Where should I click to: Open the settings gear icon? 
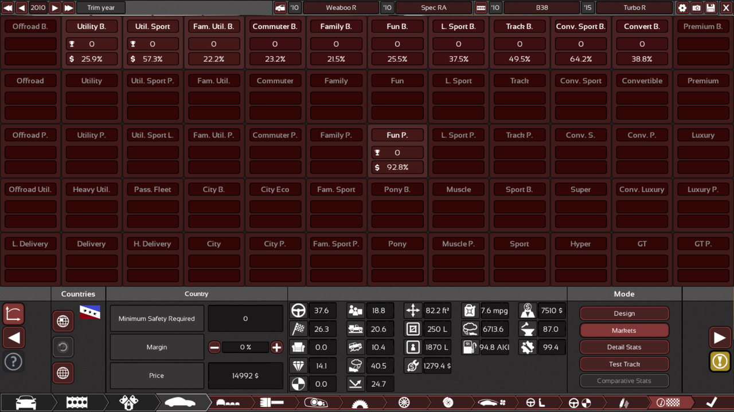(x=682, y=8)
